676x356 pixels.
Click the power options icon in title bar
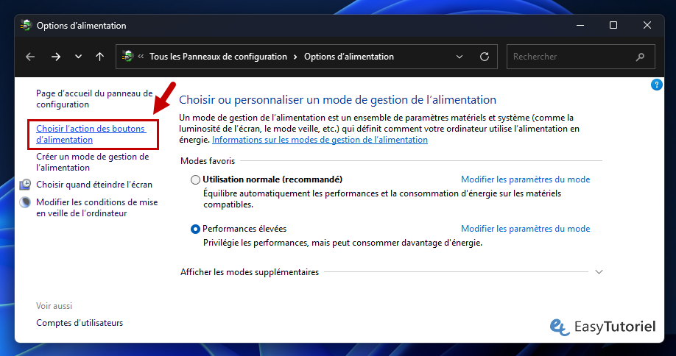(26, 26)
